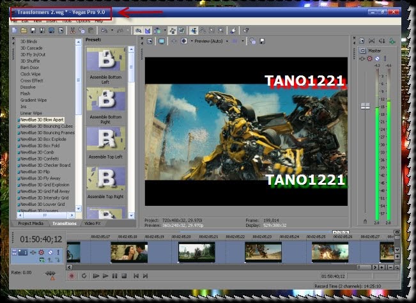Toggle Ignore Event Grouping button

[x=181, y=31]
